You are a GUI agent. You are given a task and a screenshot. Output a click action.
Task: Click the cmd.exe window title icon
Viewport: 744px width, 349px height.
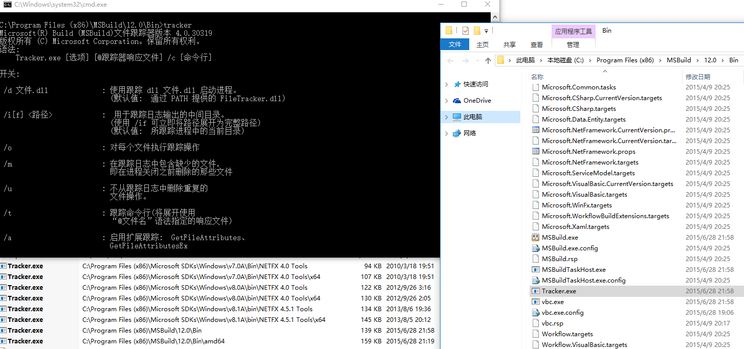(x=8, y=4)
